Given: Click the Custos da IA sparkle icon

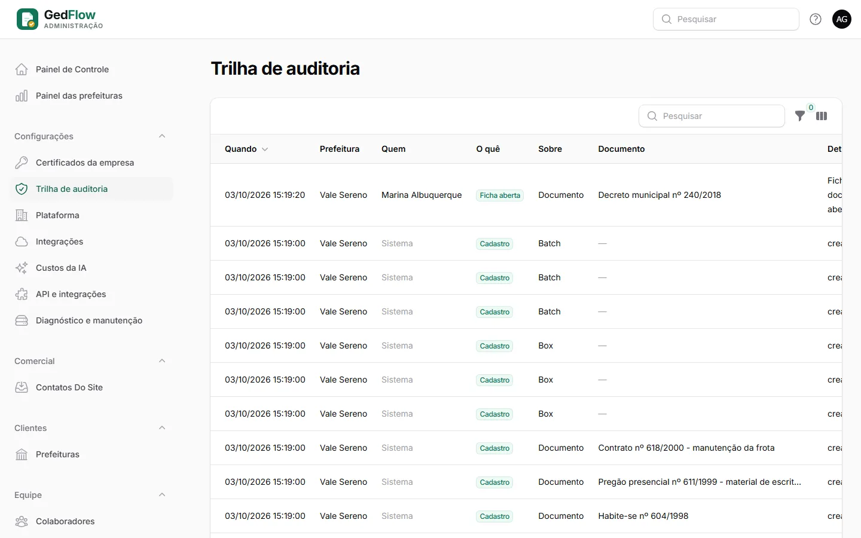Looking at the screenshot, I should click(22, 268).
